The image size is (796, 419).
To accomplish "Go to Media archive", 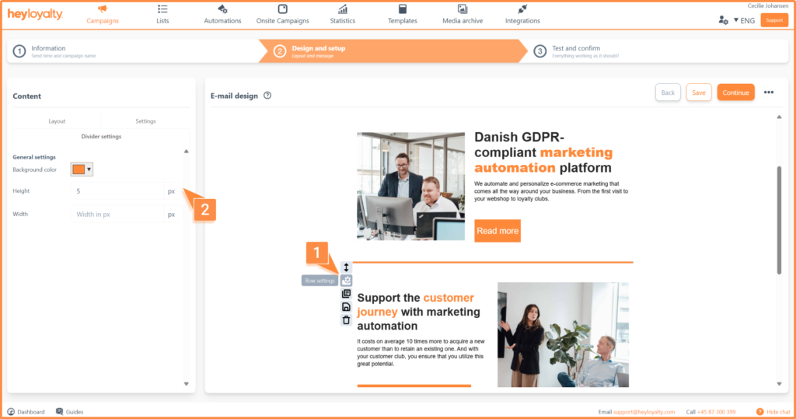I will [x=462, y=14].
